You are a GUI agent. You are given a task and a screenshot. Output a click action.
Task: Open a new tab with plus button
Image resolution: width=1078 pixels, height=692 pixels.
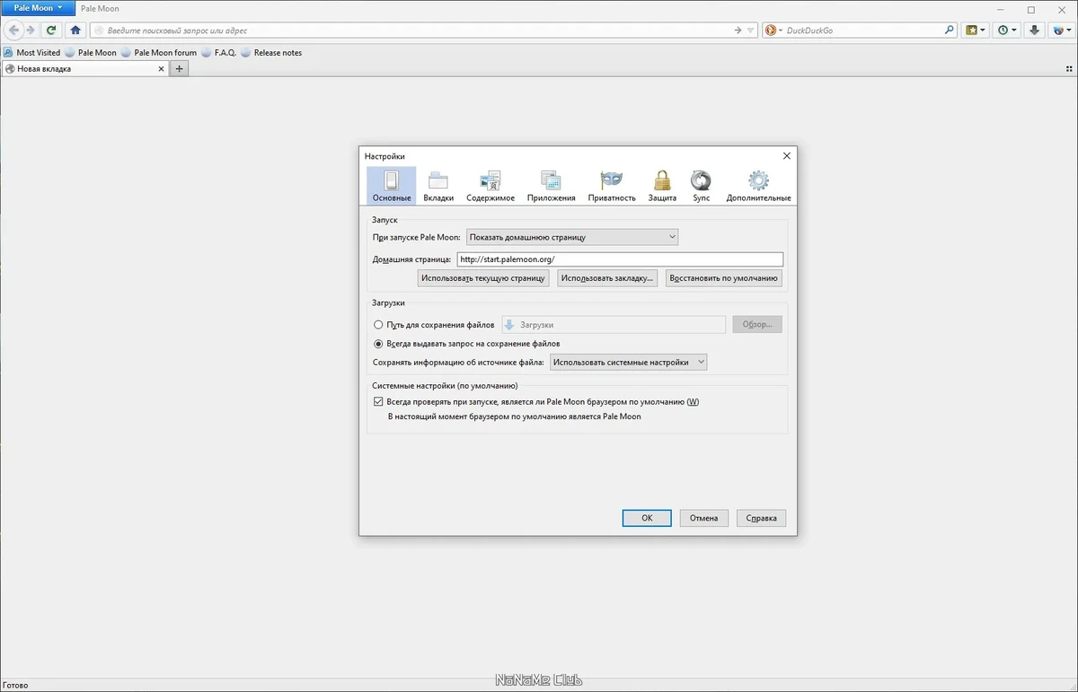point(180,69)
